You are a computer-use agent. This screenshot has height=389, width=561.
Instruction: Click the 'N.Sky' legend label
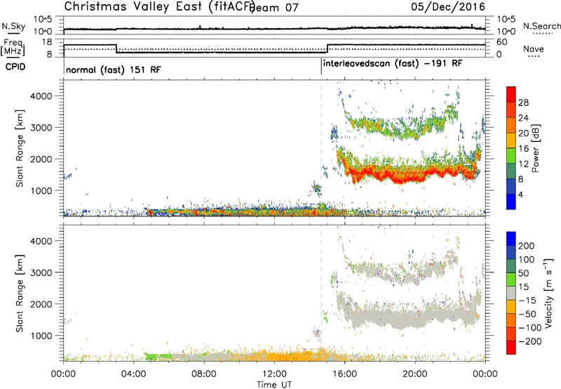click(x=13, y=26)
